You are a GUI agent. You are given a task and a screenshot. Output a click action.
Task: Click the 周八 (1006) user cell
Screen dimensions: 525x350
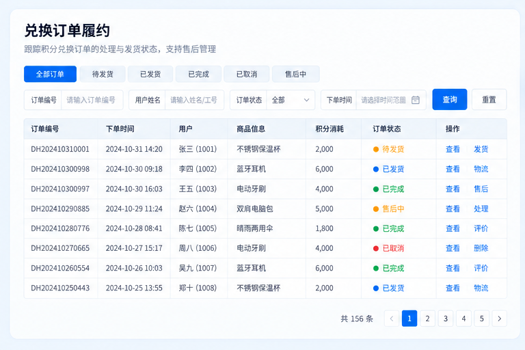pos(198,248)
